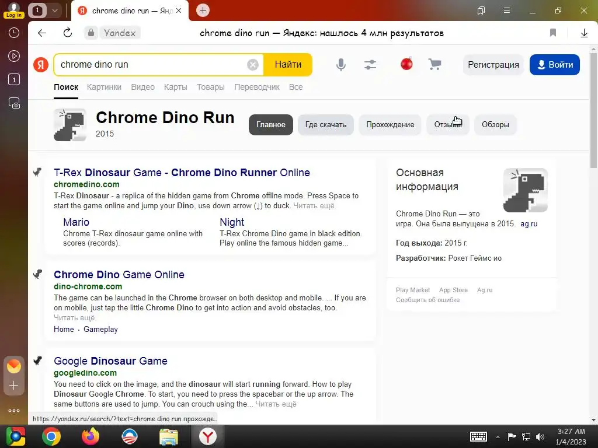The width and height of the screenshot is (598, 448).
Task: Click the Yandex logo on search page
Action: click(41, 64)
